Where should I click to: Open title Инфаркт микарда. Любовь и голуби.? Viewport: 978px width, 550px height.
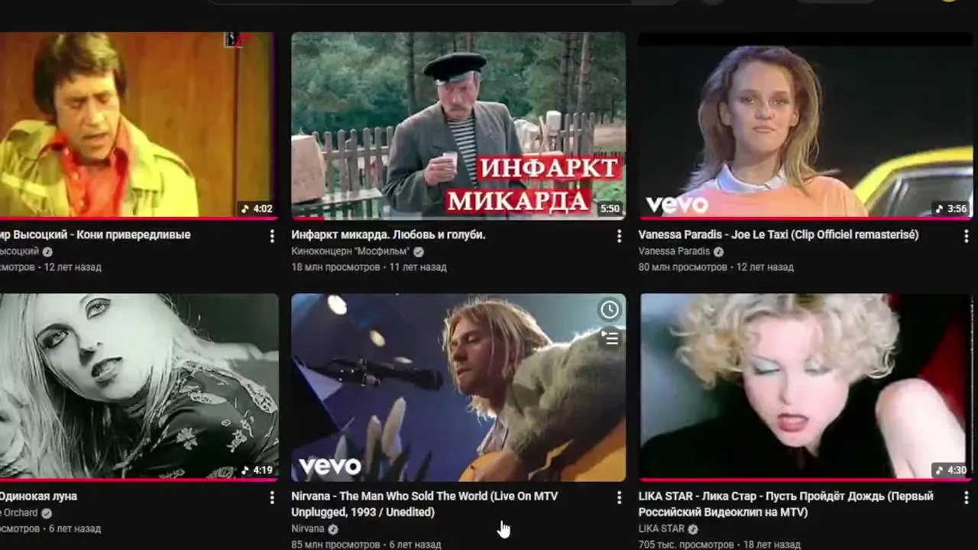(388, 235)
